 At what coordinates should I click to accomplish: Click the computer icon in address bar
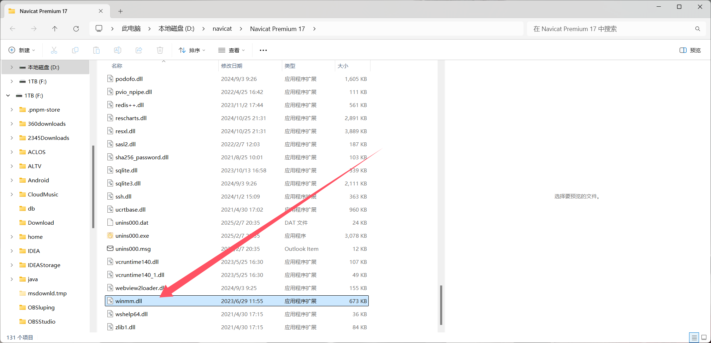point(99,29)
